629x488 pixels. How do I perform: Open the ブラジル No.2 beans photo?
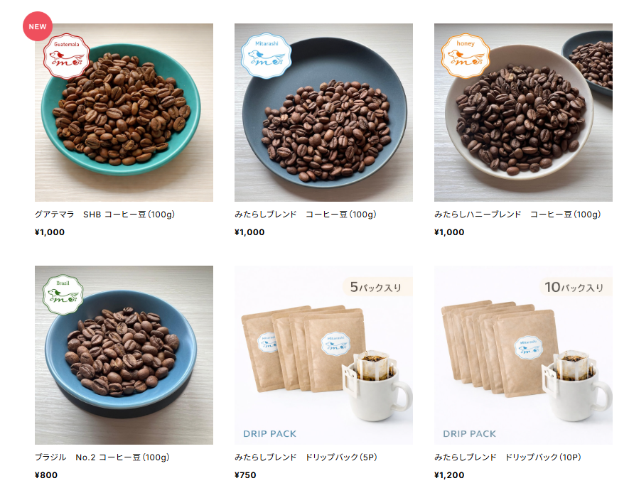click(x=124, y=355)
